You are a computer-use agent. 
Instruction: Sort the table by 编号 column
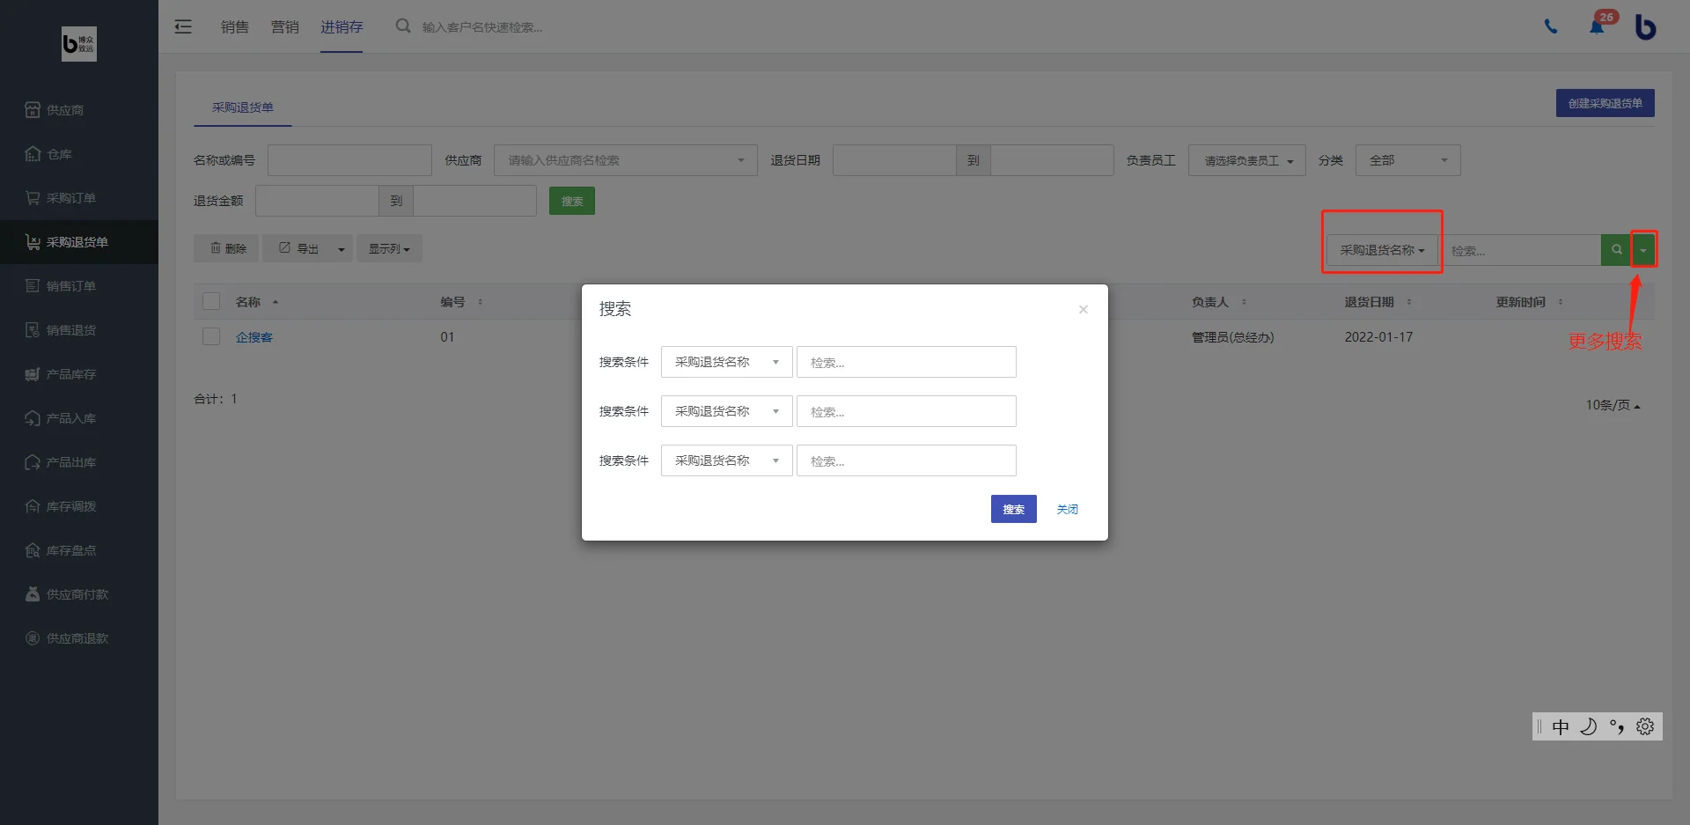pyautogui.click(x=461, y=302)
